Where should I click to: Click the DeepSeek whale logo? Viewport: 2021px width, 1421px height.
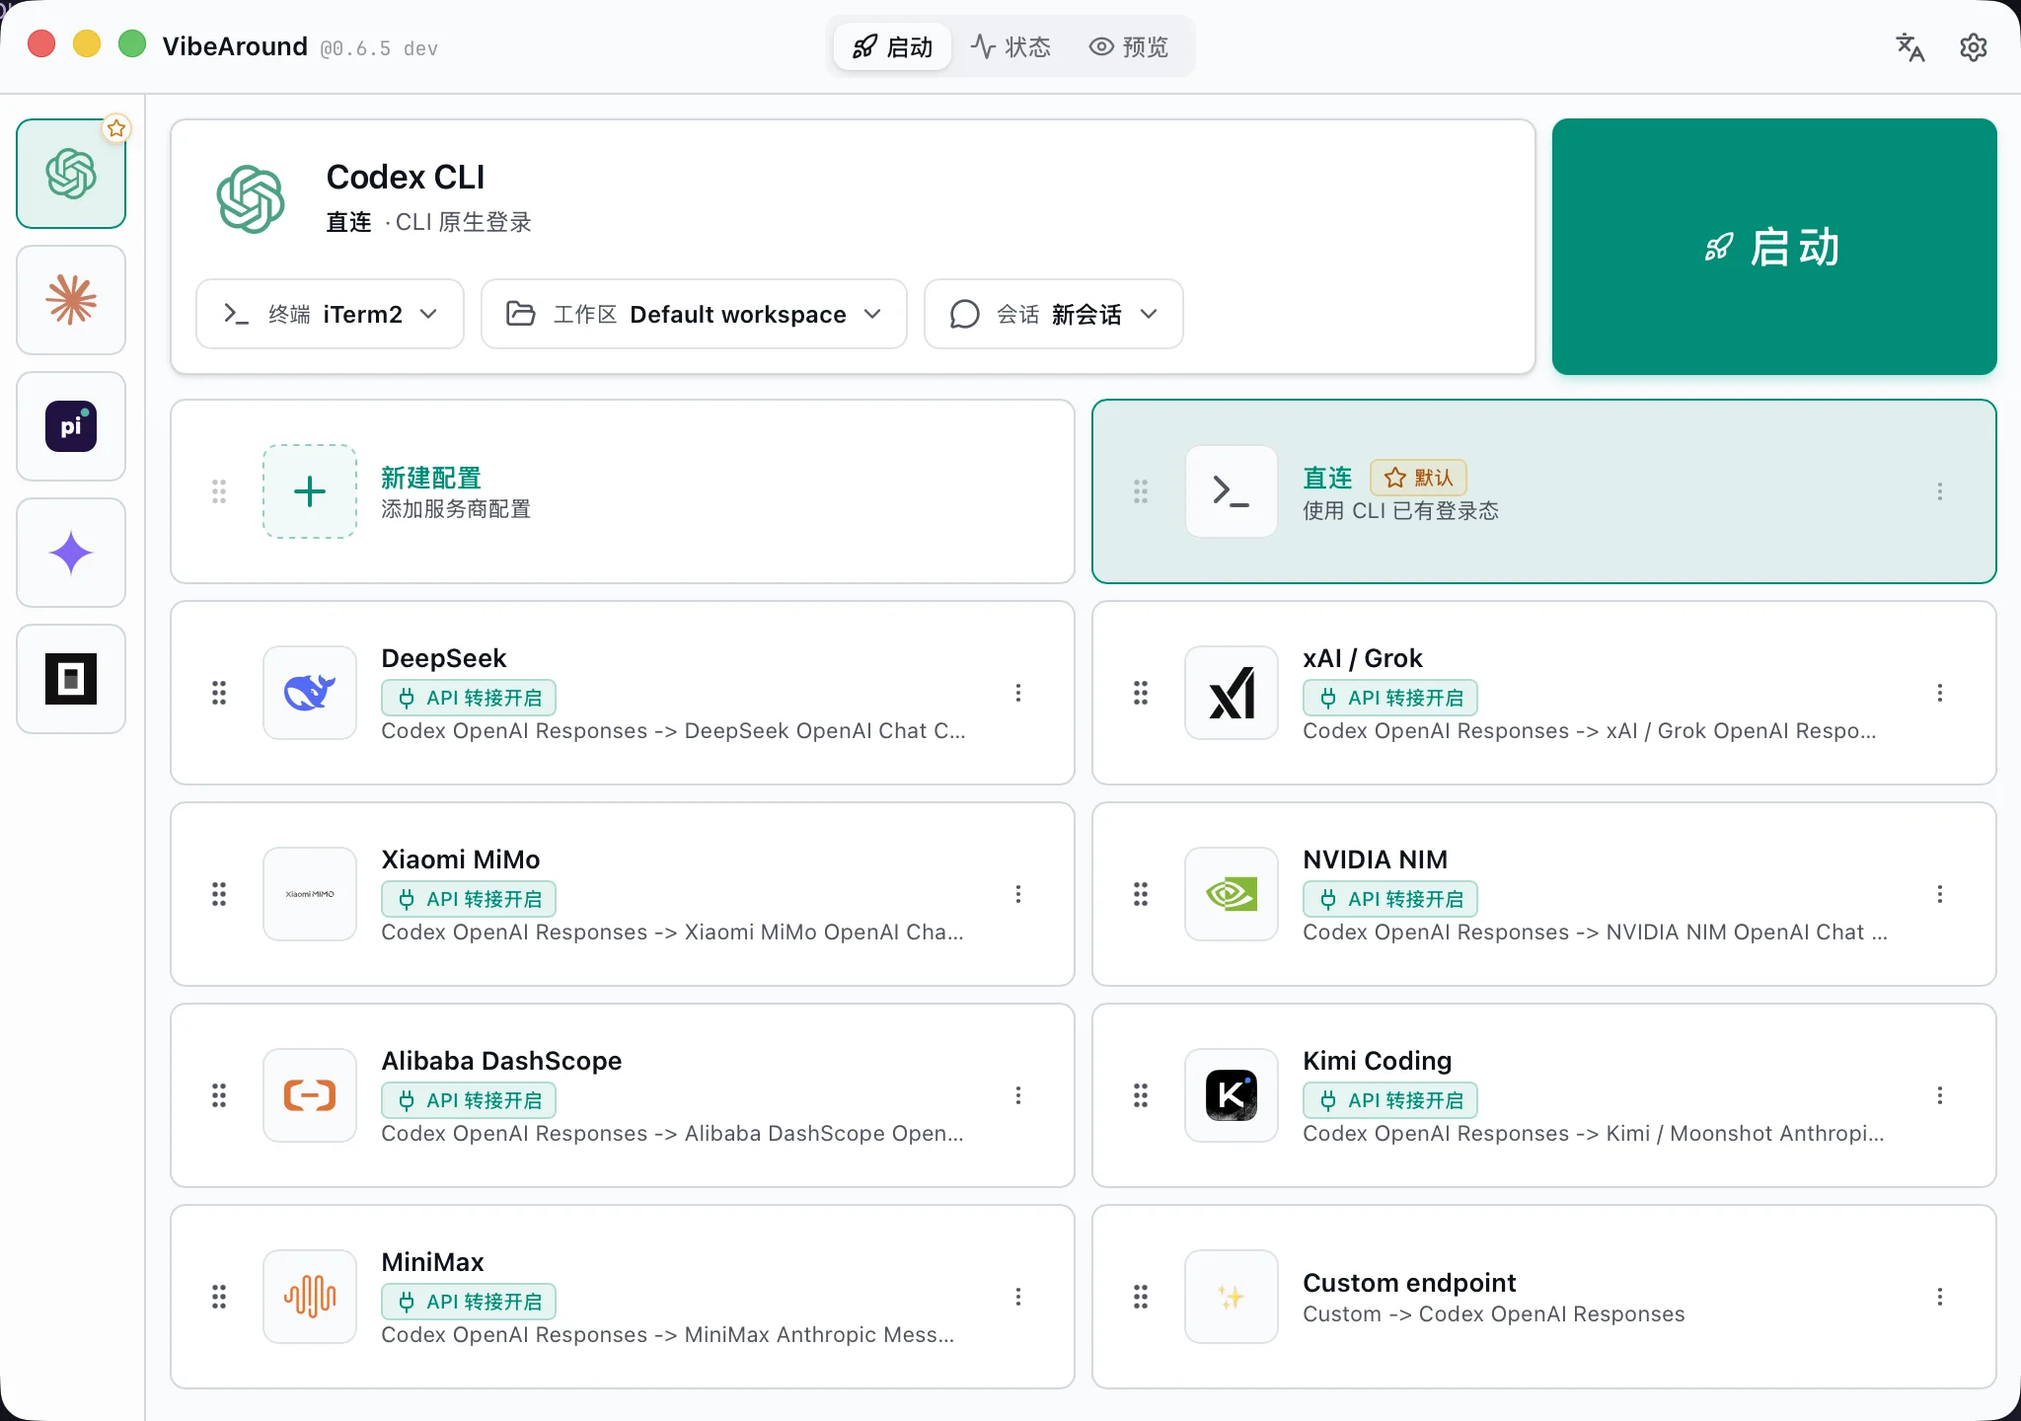click(310, 693)
